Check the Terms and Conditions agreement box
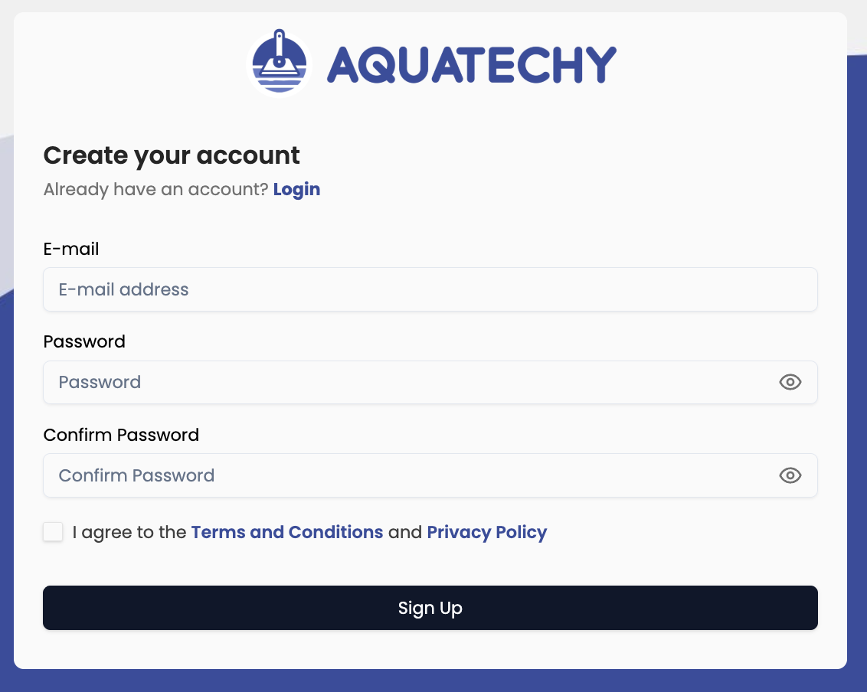 pos(52,531)
